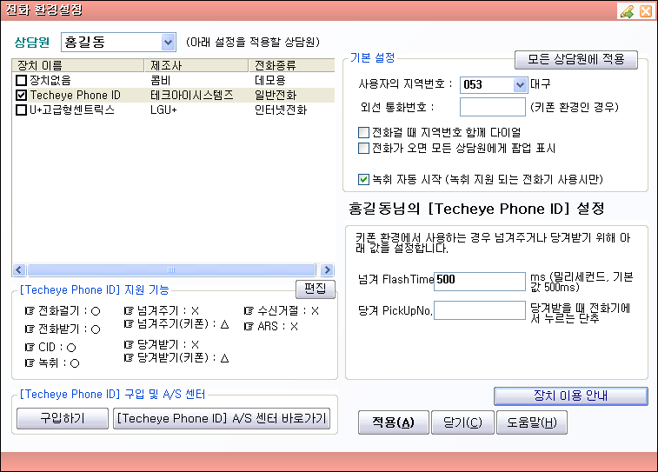Uncheck the Techeye Phone ID checkbox
This screenshot has width=658, height=472.
point(21,95)
